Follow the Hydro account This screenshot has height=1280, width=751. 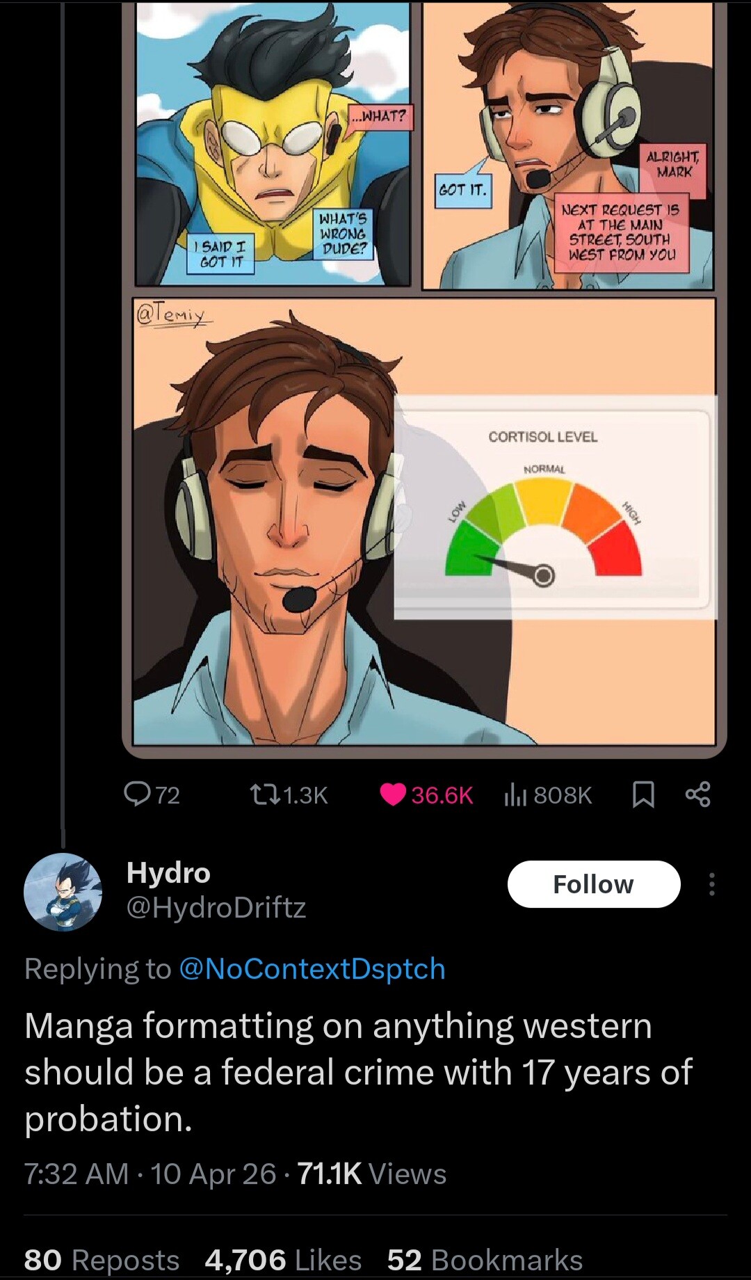click(x=594, y=884)
